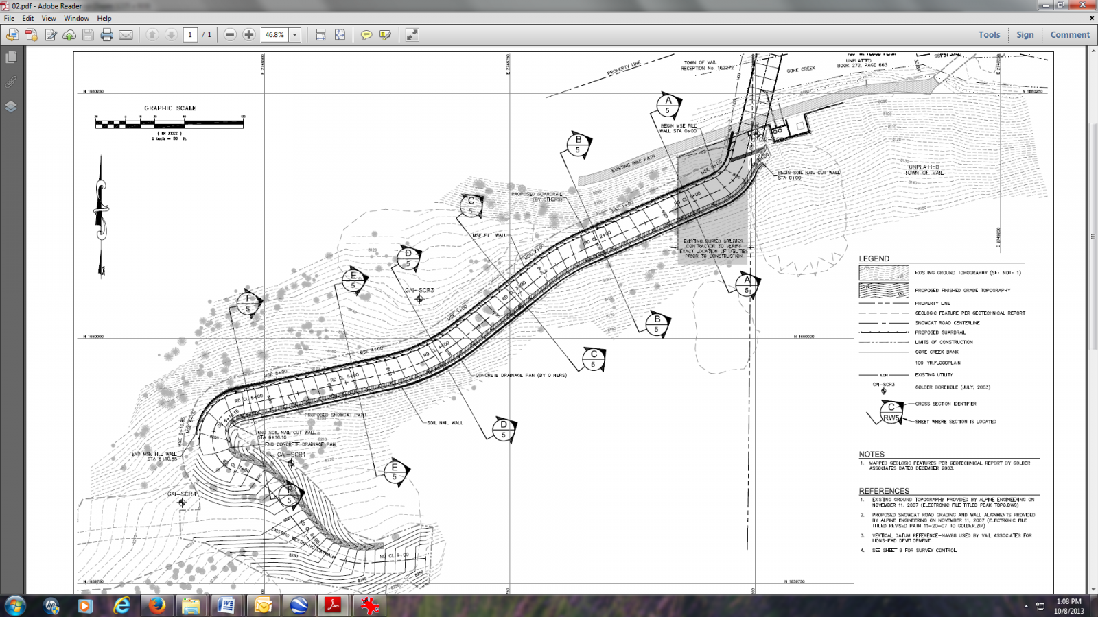The image size is (1098, 617).
Task: Switch to read mode view
Action: pyautogui.click(x=412, y=35)
